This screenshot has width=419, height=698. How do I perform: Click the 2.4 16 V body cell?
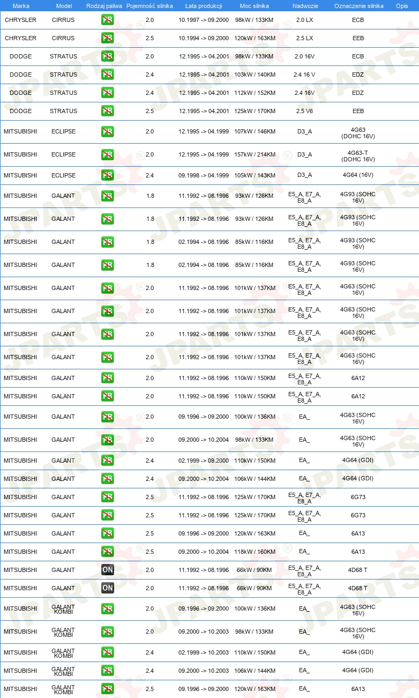304,75
